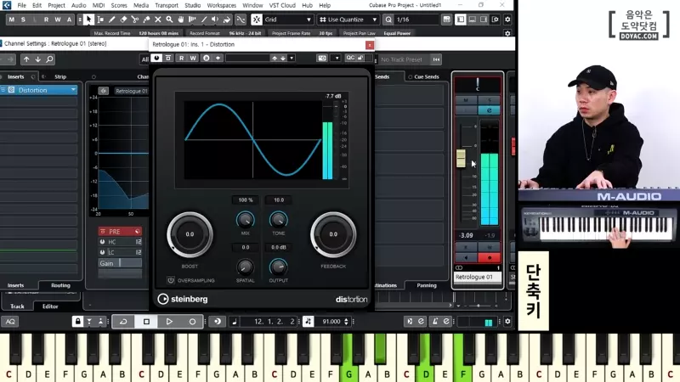Expand the Distortion insert slot arrow
This screenshot has width=680, height=382.
click(x=73, y=90)
